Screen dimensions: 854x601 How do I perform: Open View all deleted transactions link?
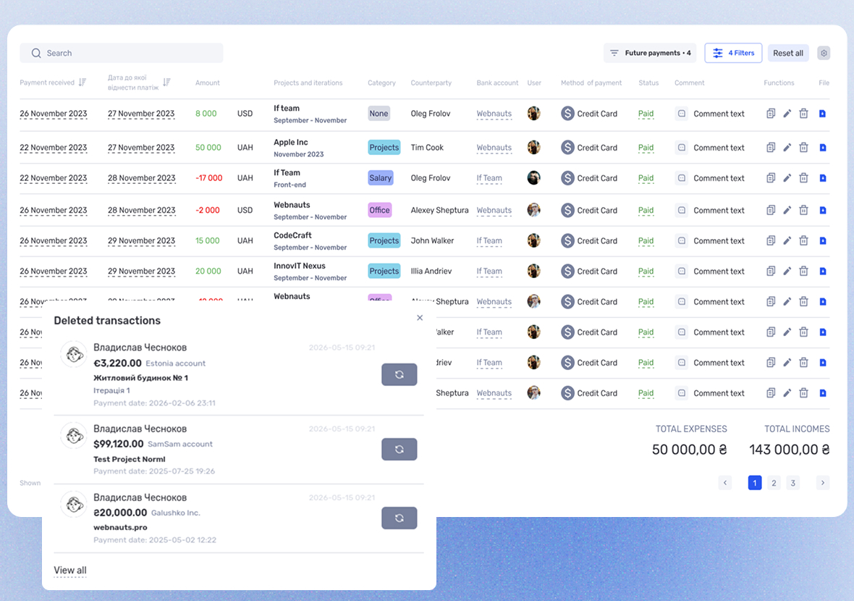point(69,570)
